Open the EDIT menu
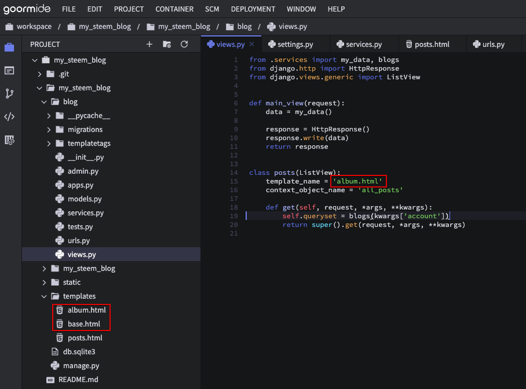 coord(94,9)
